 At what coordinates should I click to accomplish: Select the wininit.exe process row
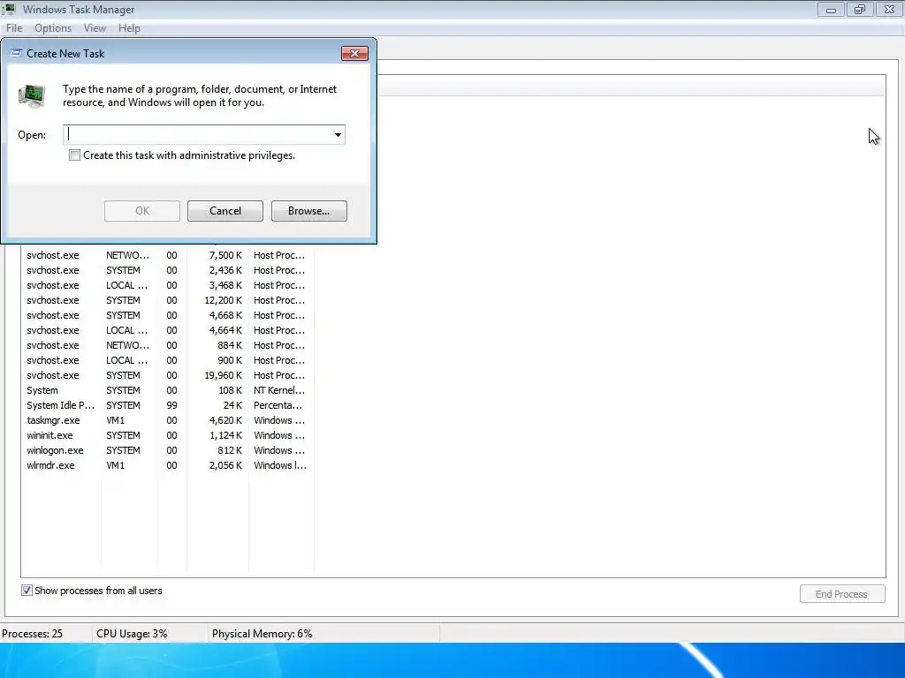(167, 435)
